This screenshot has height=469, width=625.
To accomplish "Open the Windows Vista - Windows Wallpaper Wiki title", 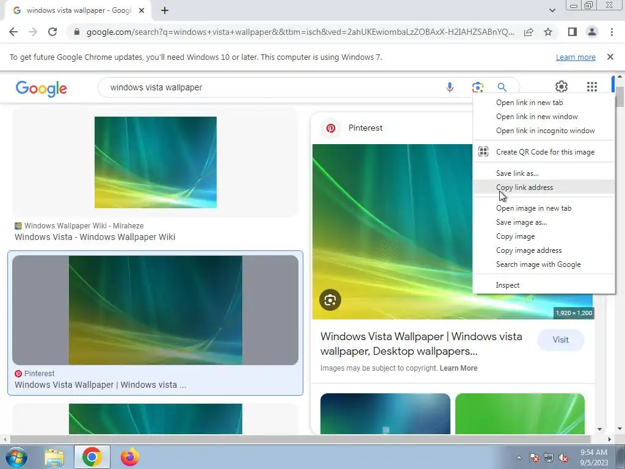I will click(95, 237).
